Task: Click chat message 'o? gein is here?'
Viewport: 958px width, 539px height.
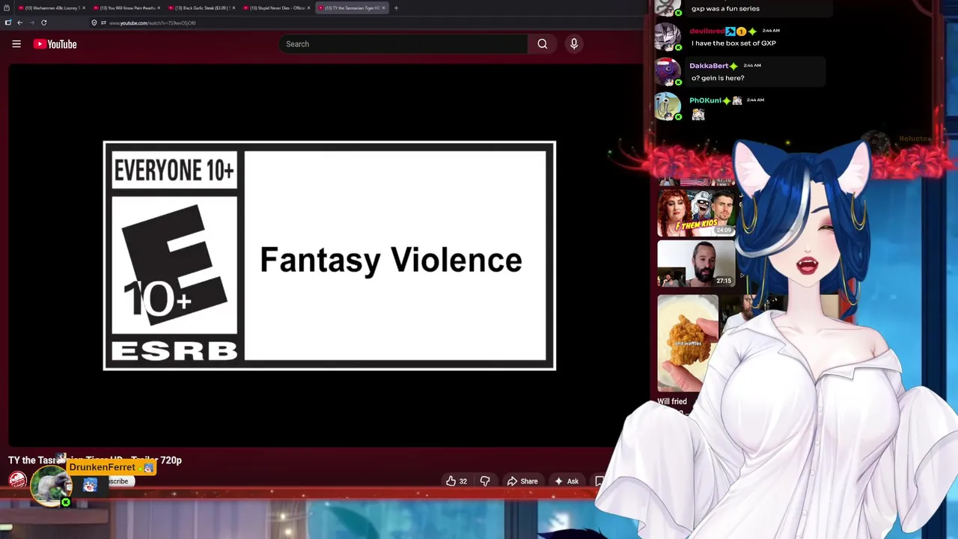Action: [718, 78]
